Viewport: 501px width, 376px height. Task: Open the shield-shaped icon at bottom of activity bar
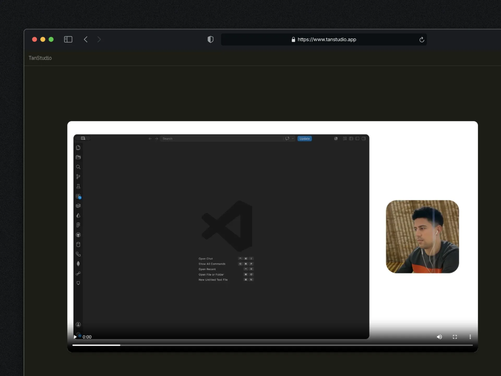78,283
